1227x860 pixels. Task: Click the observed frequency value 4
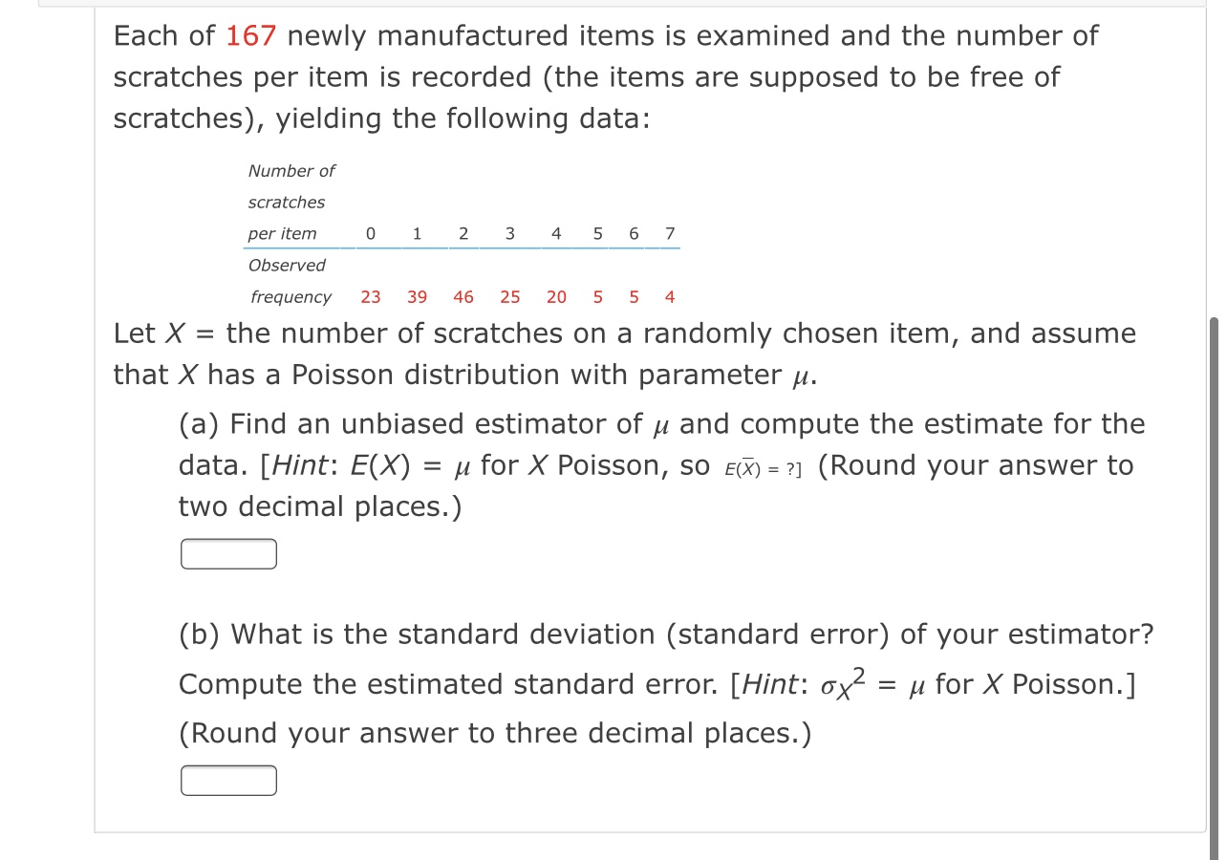pos(669,297)
